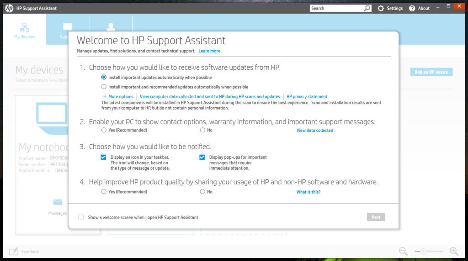Click the Feedback label
Viewport: 468px width, 261px height.
pyautogui.click(x=30, y=252)
